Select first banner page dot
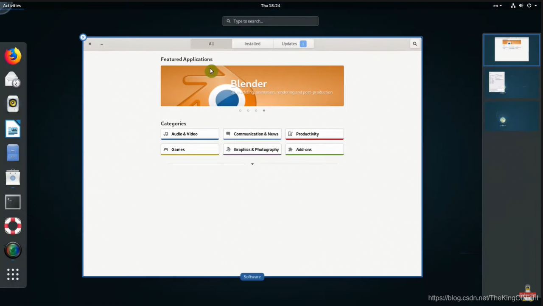Image resolution: width=543 pixels, height=306 pixels. [x=240, y=110]
